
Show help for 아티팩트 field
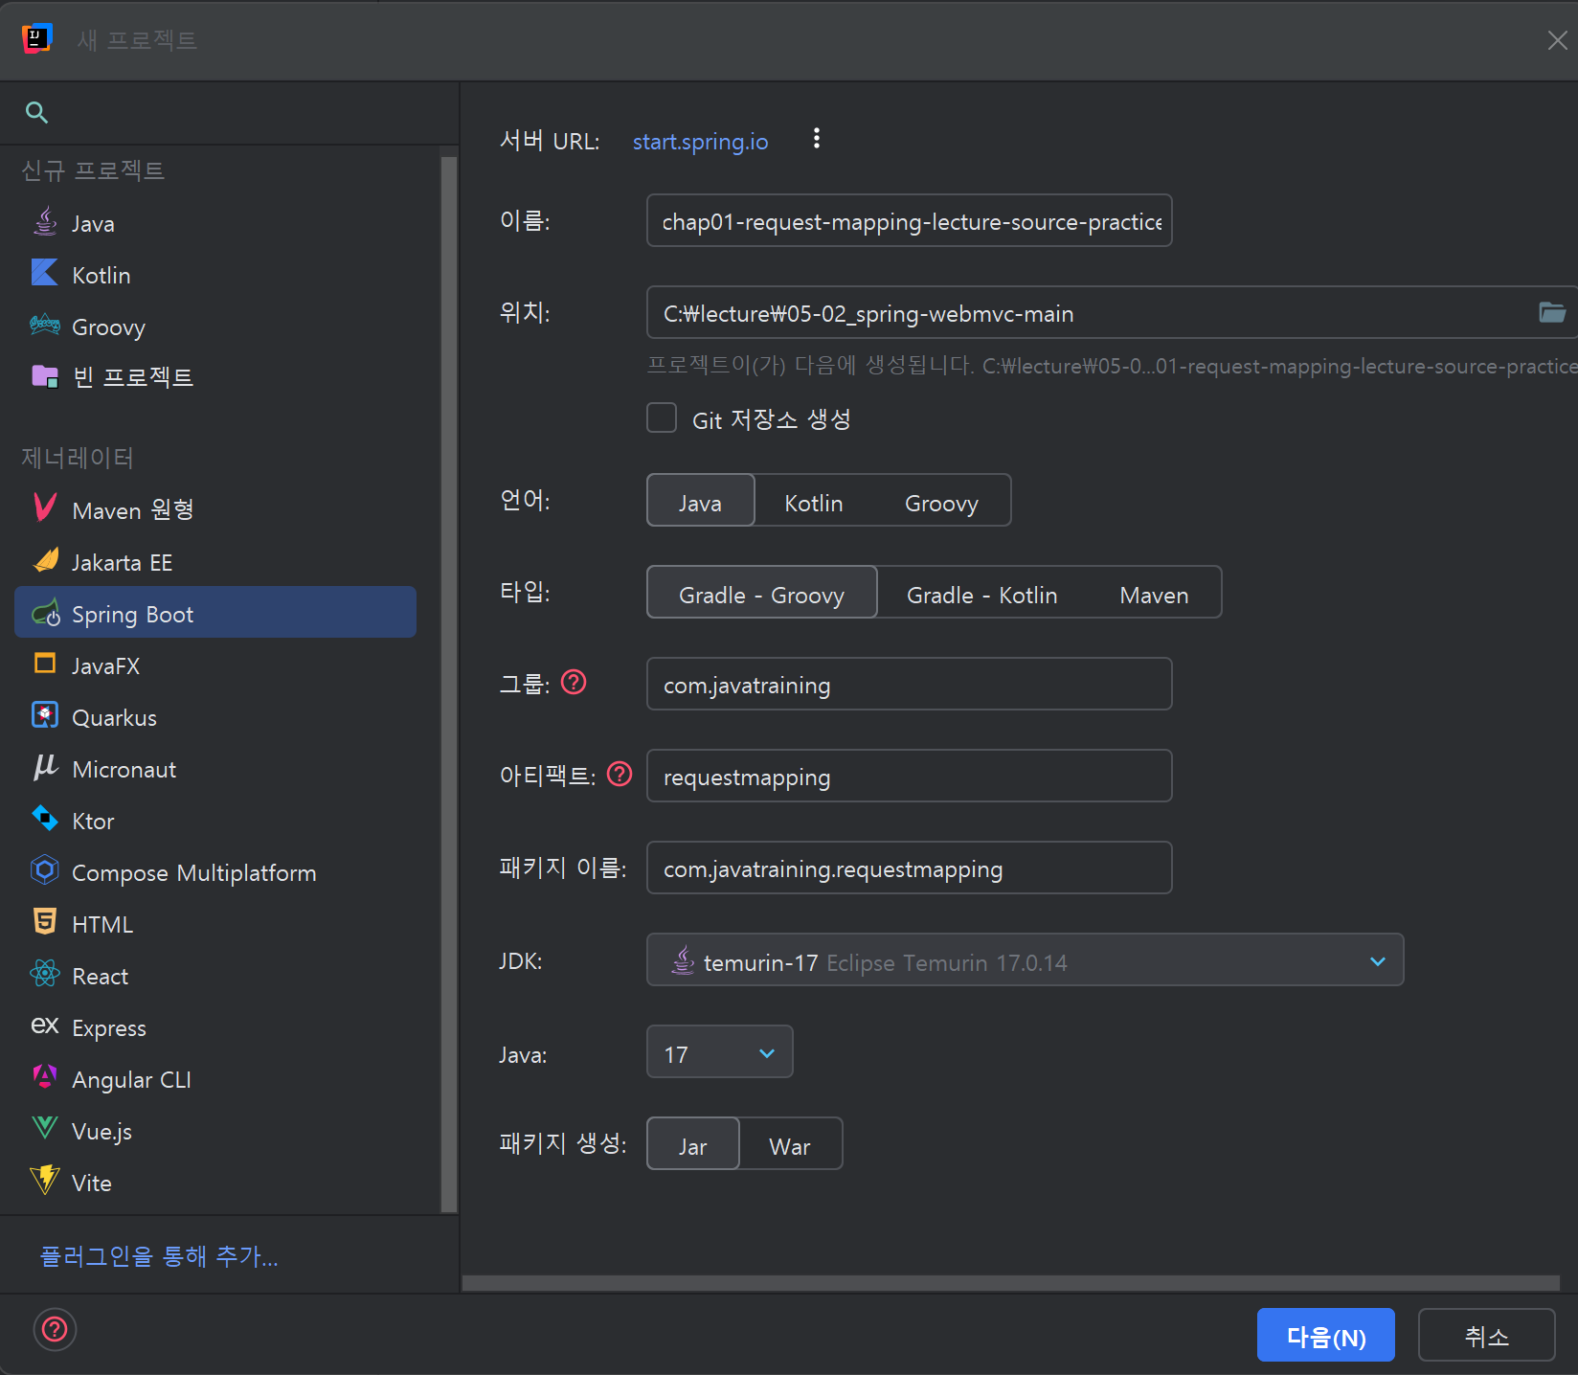(620, 775)
